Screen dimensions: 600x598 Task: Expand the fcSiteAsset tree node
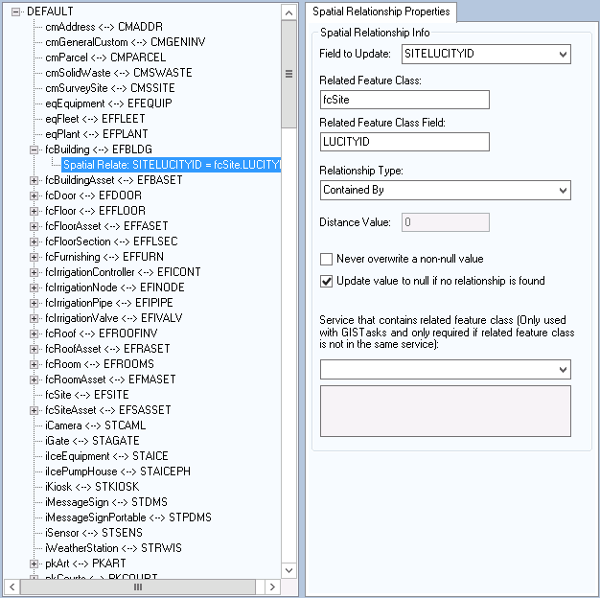point(35,410)
